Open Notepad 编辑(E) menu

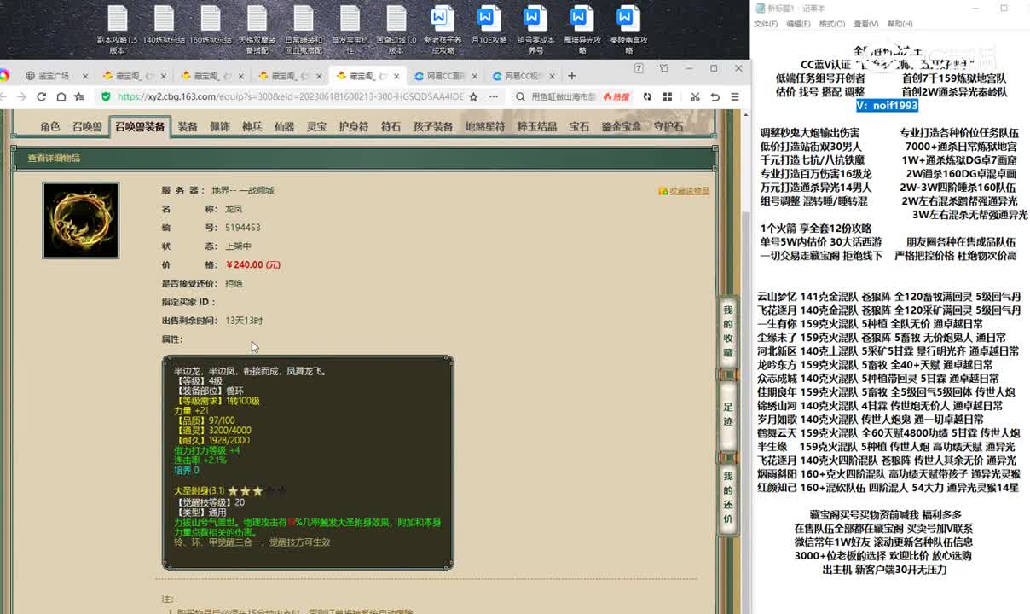coord(799,24)
